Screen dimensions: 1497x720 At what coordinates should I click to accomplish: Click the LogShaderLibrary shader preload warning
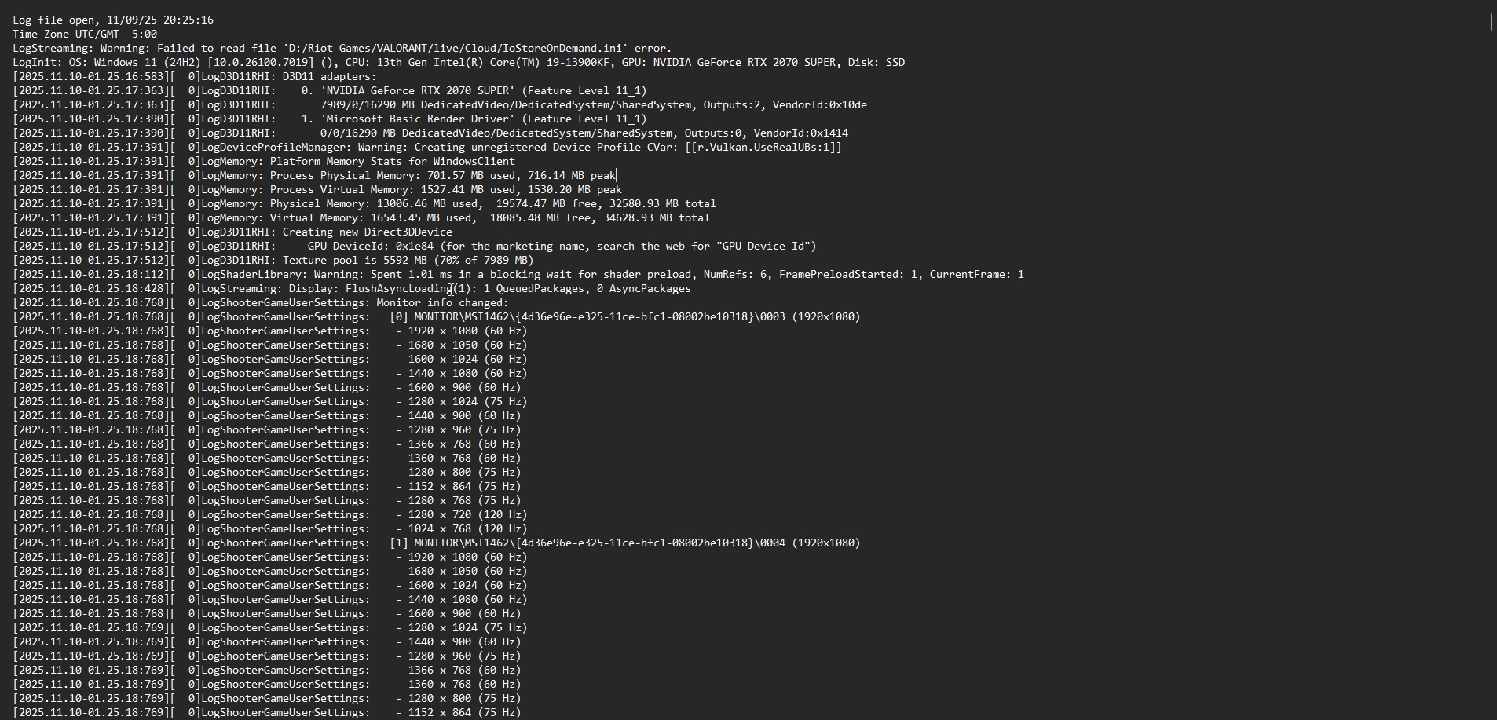pos(518,274)
